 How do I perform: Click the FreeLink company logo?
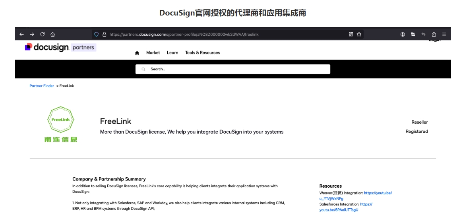coord(61,124)
